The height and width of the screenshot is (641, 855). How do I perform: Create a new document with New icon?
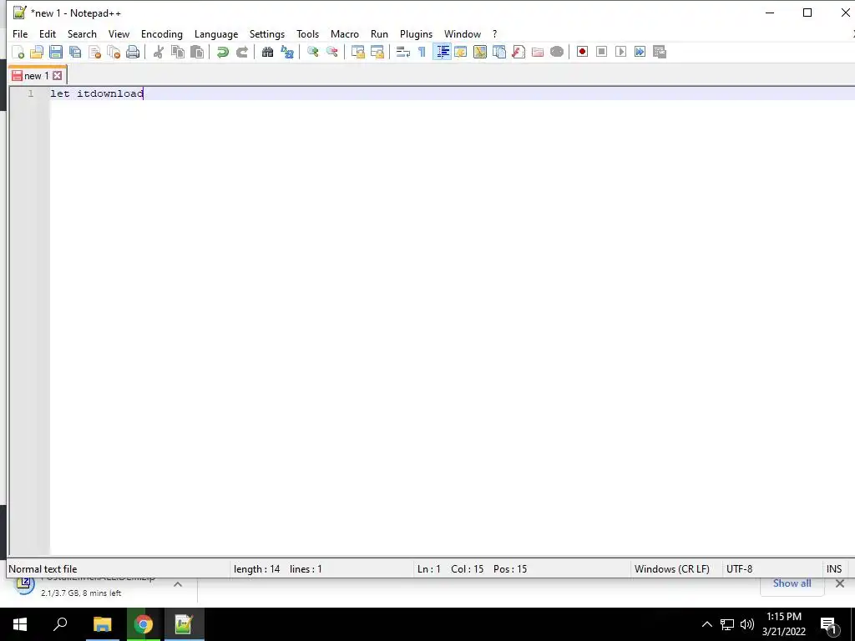[18, 52]
